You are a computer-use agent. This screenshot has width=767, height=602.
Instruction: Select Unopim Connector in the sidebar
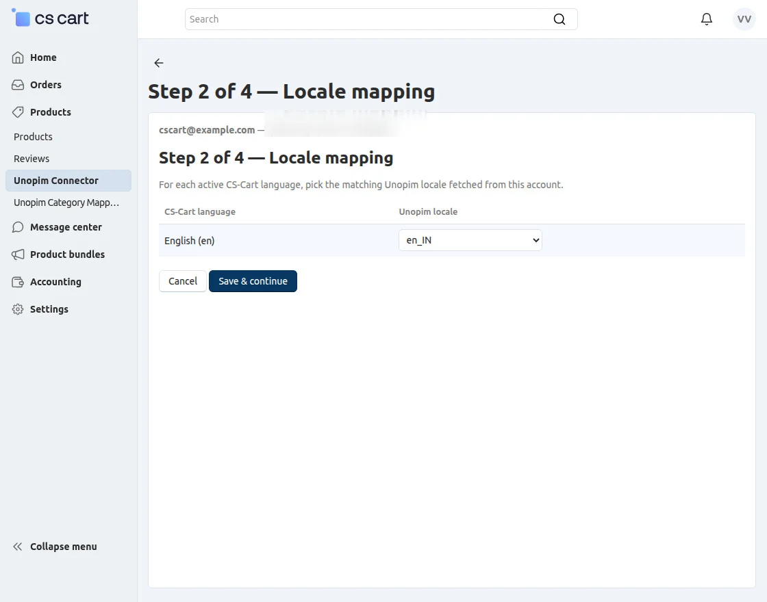pyautogui.click(x=68, y=181)
